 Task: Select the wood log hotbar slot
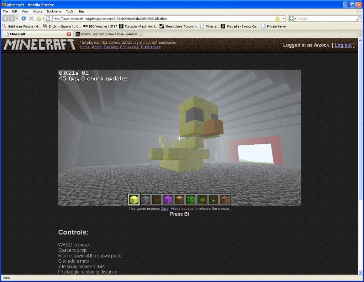[x=179, y=199]
